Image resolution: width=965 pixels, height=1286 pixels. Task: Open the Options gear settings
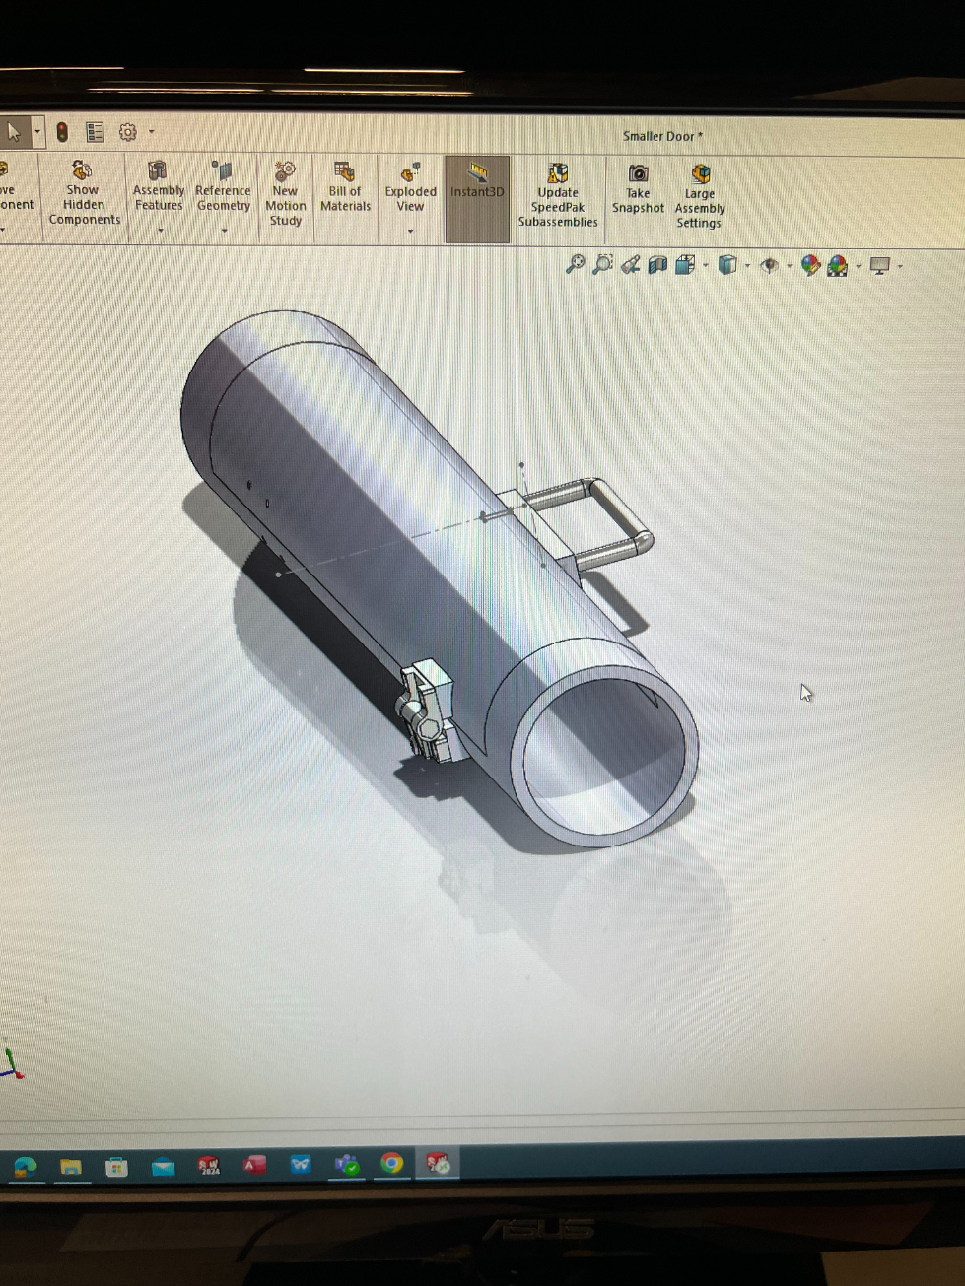tap(128, 132)
